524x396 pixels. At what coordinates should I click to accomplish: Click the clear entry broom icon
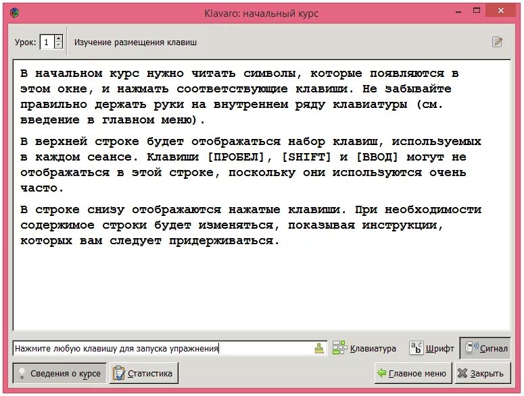pyautogui.click(x=319, y=348)
